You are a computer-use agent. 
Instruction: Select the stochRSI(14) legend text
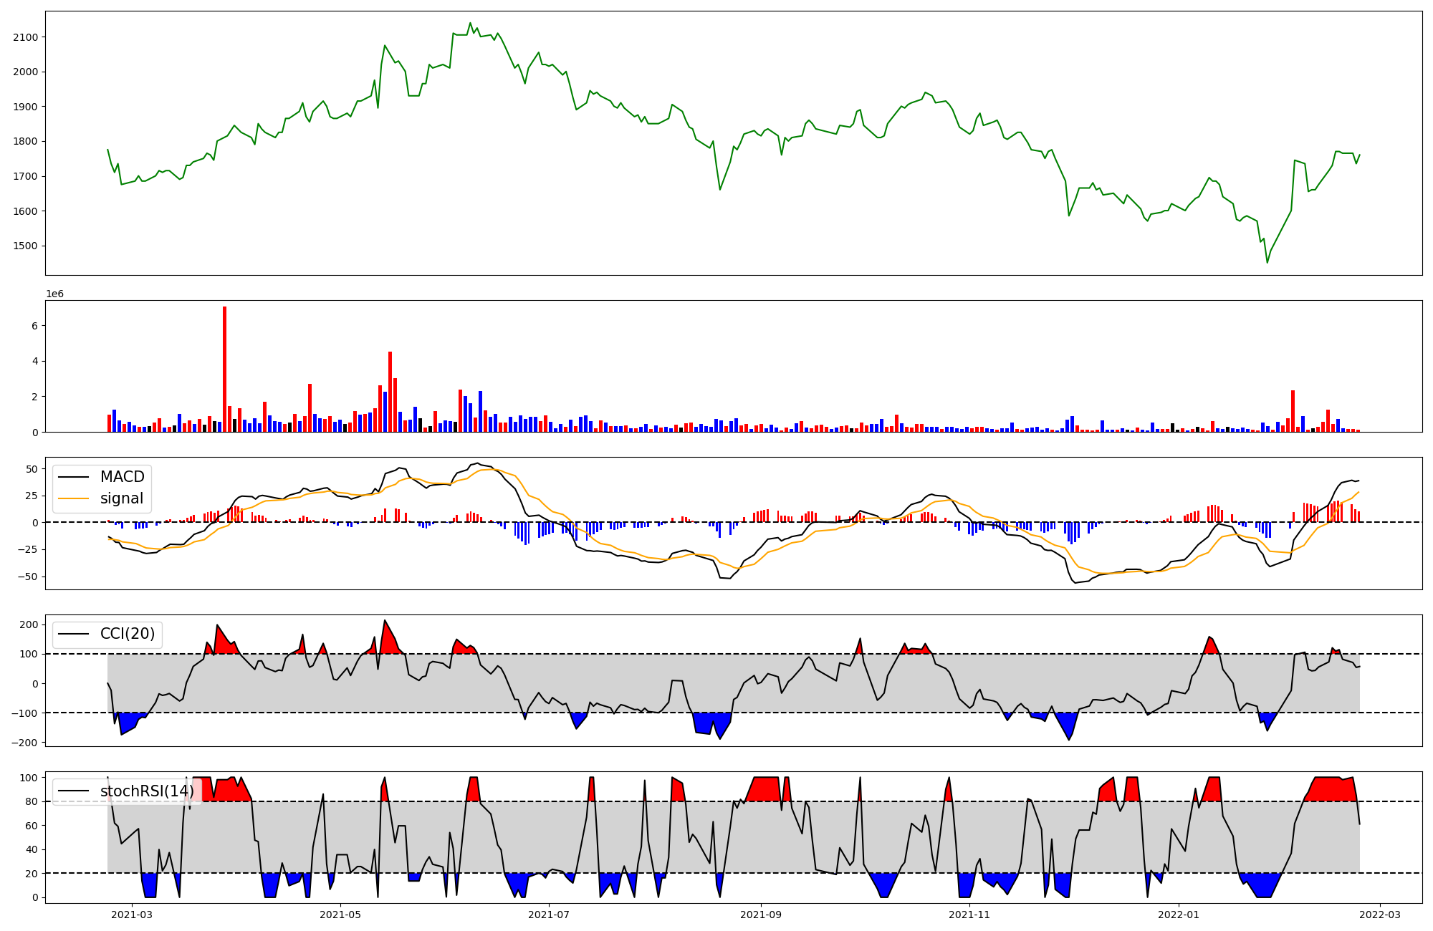[x=147, y=791]
